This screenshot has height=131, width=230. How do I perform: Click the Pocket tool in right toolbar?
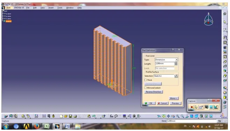(225, 43)
